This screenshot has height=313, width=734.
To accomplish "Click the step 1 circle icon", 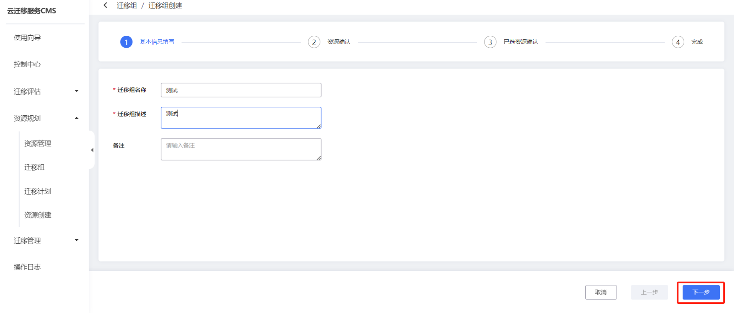I will 126,42.
